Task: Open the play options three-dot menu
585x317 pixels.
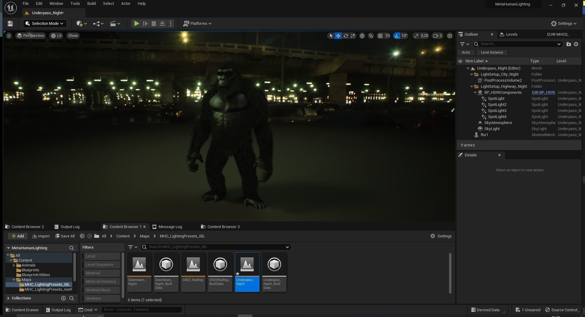Action: point(171,24)
